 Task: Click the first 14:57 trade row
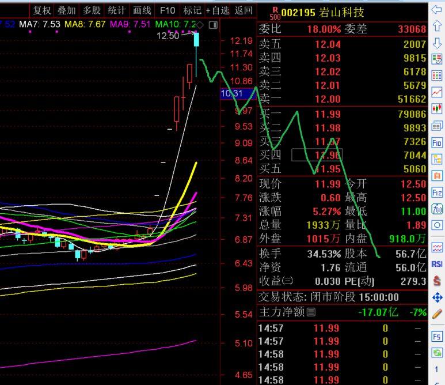[343, 329]
